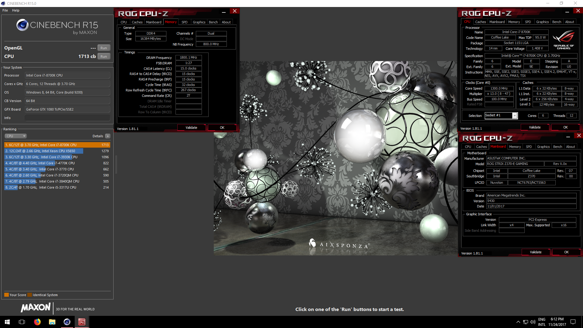Screen dimensions: 583x328
Task: Switch to Caches tab in top-right CPU-Z window
Action: [480, 22]
